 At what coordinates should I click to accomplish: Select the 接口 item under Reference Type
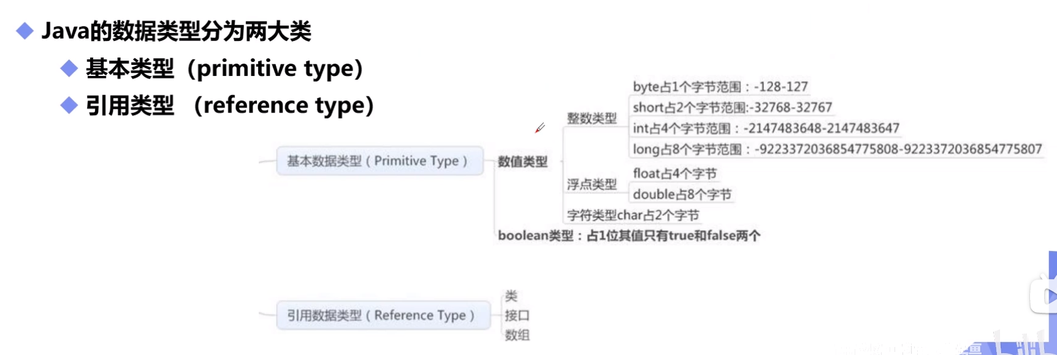pos(517,315)
